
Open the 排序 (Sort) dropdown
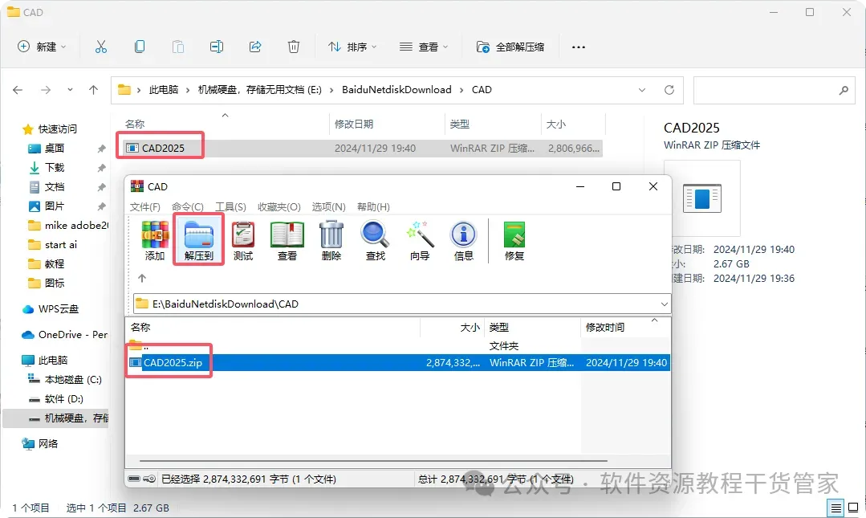click(352, 47)
